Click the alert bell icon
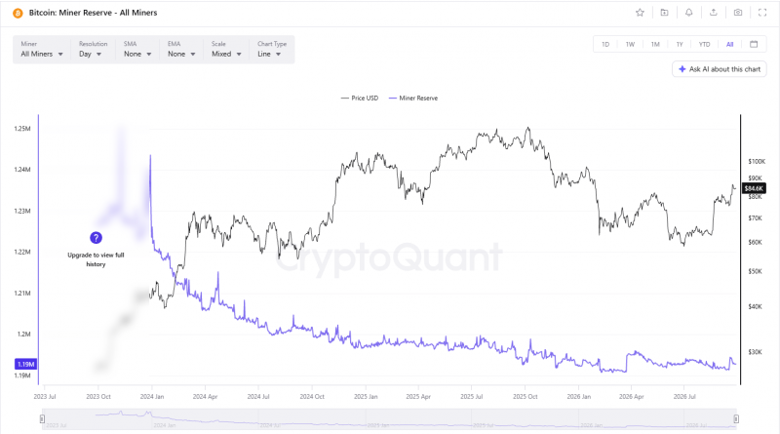Screen dimensions: 780x434 688,13
